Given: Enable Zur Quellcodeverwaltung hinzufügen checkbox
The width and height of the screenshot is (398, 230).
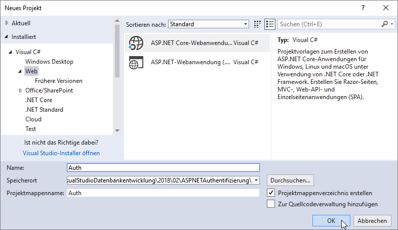Looking at the screenshot, I should [271, 204].
